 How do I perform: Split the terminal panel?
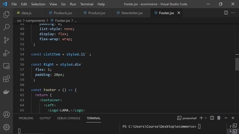coord(212,118)
